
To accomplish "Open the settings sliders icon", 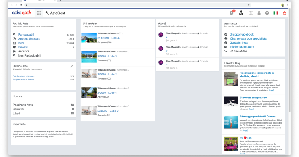I will 251,13.
